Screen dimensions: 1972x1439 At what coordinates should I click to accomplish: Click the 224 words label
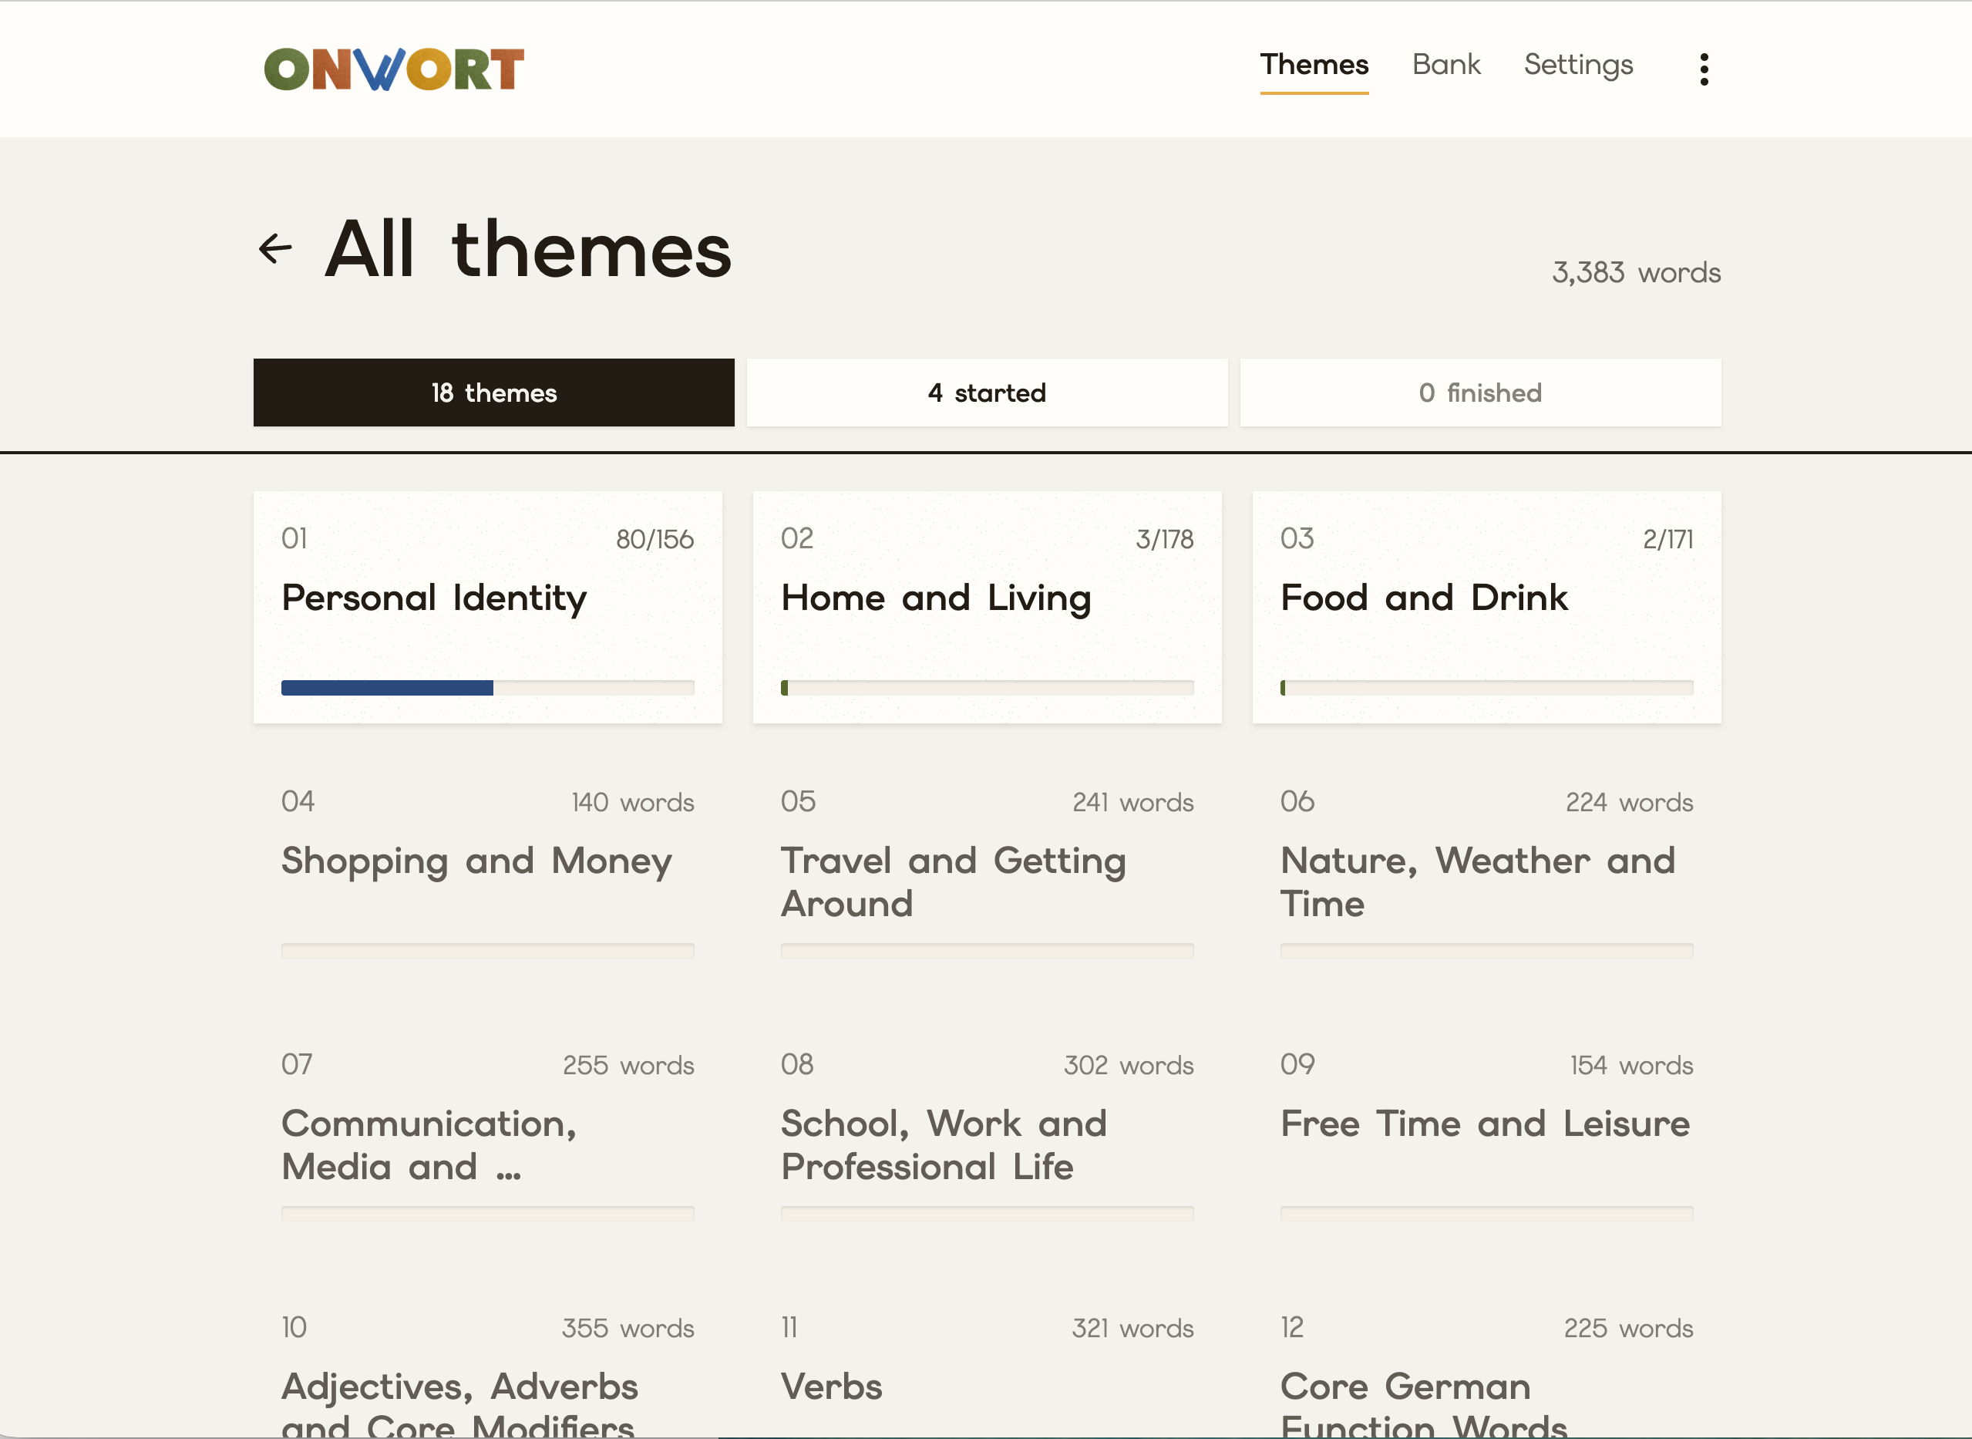click(x=1628, y=802)
